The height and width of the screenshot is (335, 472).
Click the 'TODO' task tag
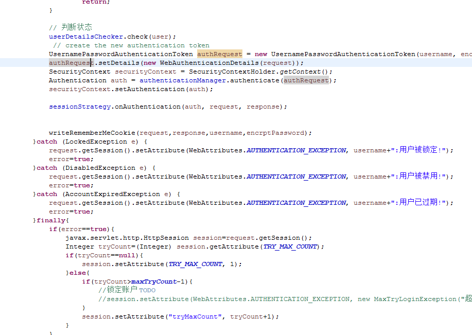click(x=147, y=290)
